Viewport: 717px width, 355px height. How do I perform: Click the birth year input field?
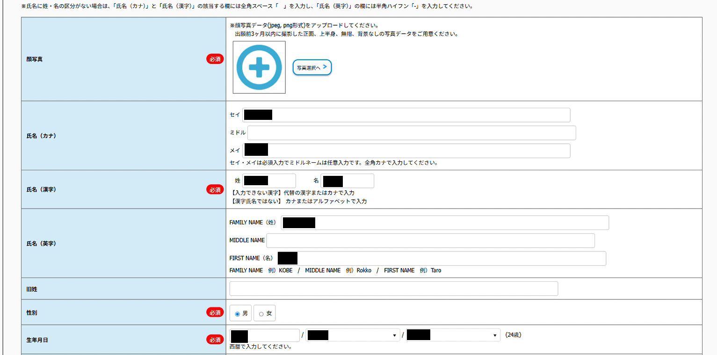pos(265,335)
